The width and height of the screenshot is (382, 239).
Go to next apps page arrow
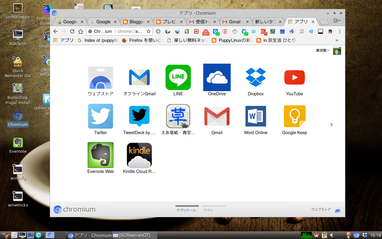(331, 125)
